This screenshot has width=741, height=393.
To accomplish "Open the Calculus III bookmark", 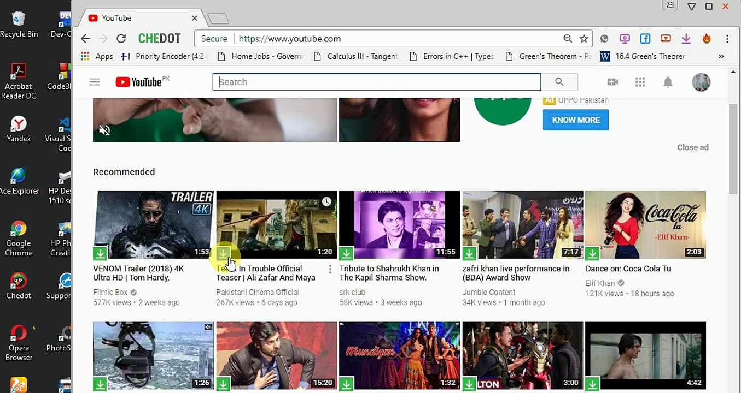I will coord(356,56).
